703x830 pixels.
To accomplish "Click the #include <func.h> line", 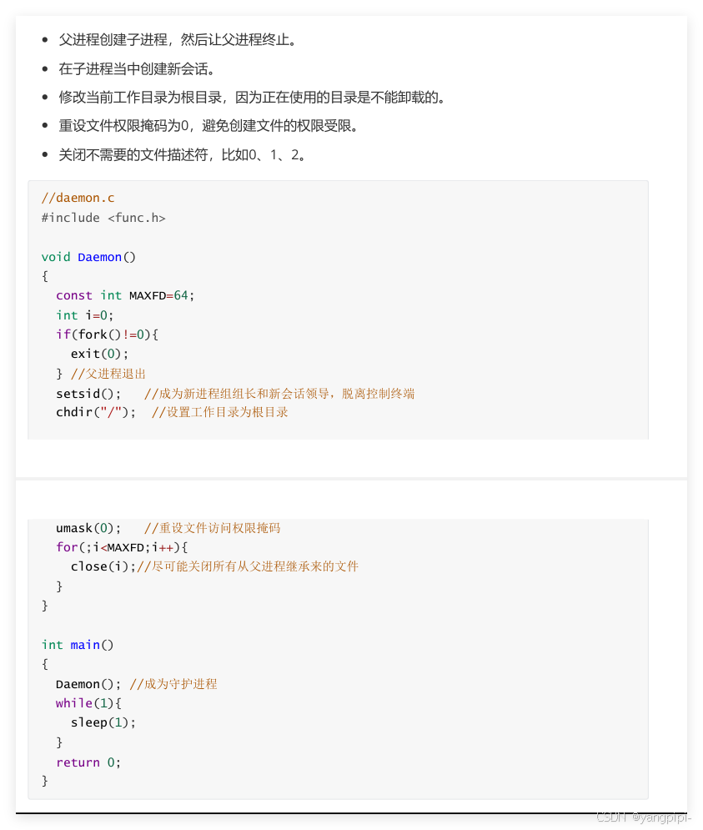I will click(x=103, y=218).
